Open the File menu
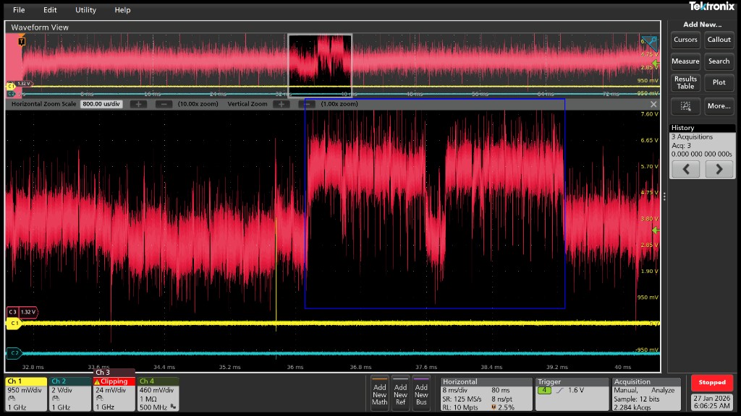The image size is (741, 416). (19, 10)
